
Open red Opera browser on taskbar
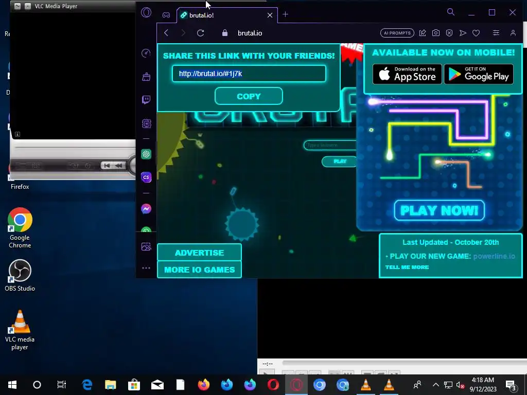click(x=273, y=385)
